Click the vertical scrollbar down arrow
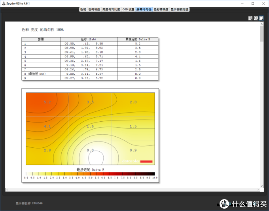Image resolution: width=269 pixels, height=211 pixels. point(261,186)
